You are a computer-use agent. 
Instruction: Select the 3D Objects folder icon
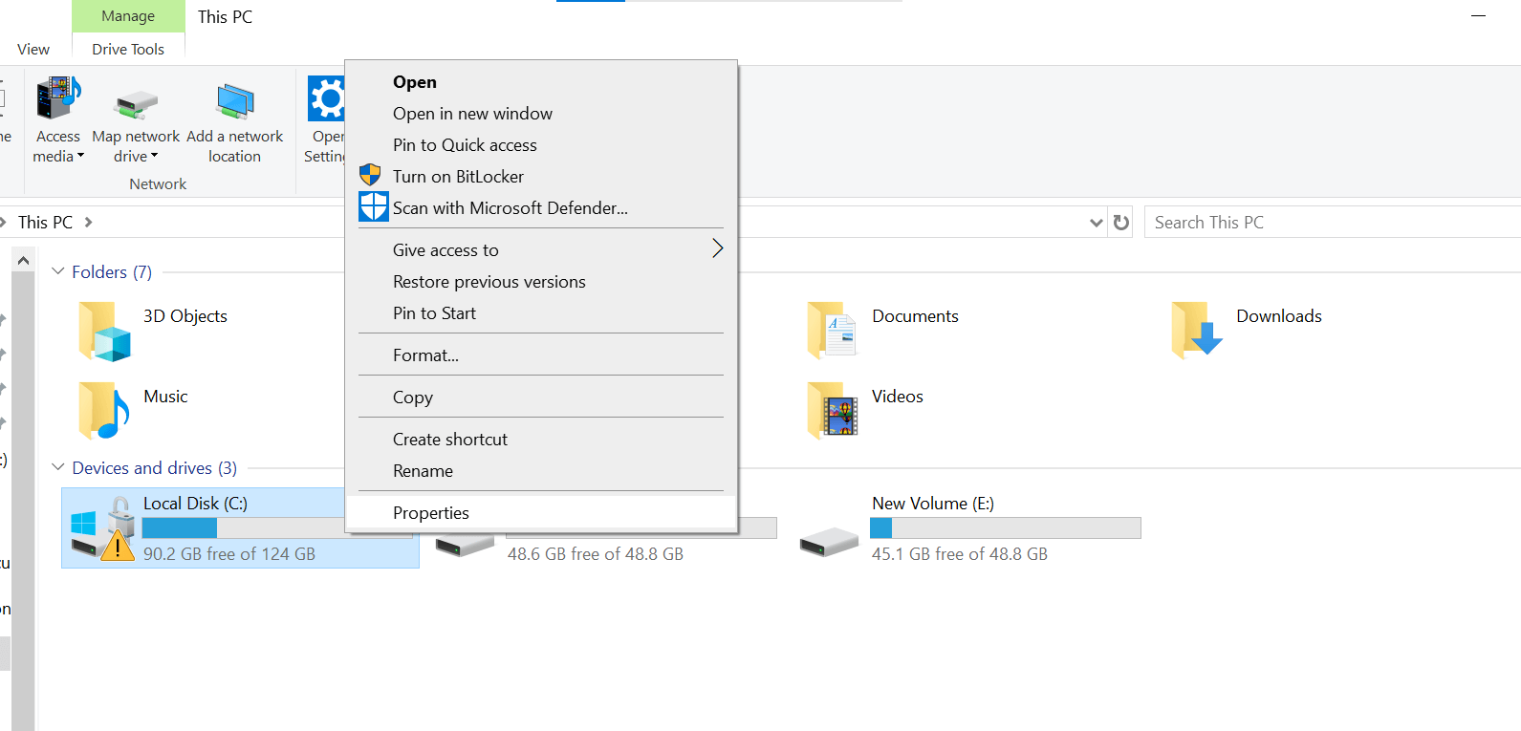(x=104, y=331)
